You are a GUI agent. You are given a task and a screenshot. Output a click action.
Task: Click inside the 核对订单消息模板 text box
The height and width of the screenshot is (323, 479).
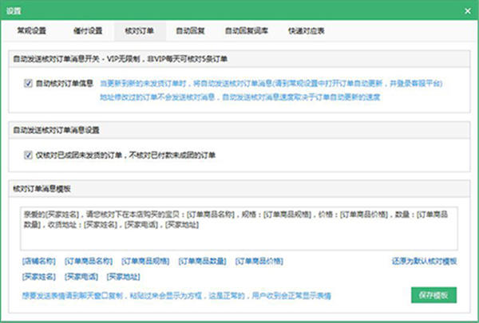(239, 228)
